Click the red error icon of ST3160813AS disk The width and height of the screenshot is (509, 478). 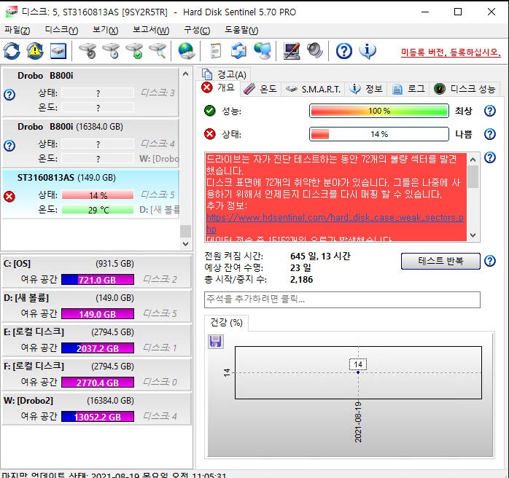9,197
